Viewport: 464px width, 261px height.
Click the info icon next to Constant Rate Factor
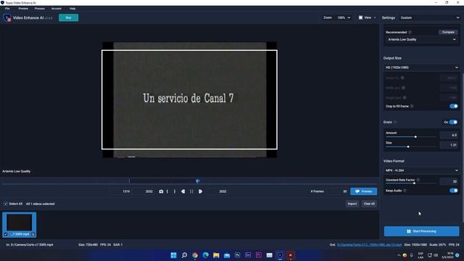pos(418,180)
